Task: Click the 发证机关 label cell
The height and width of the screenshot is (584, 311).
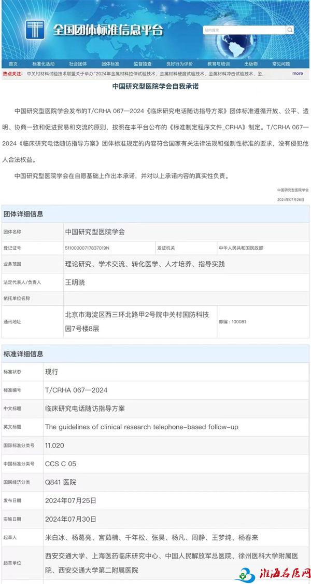Action: click(x=186, y=248)
